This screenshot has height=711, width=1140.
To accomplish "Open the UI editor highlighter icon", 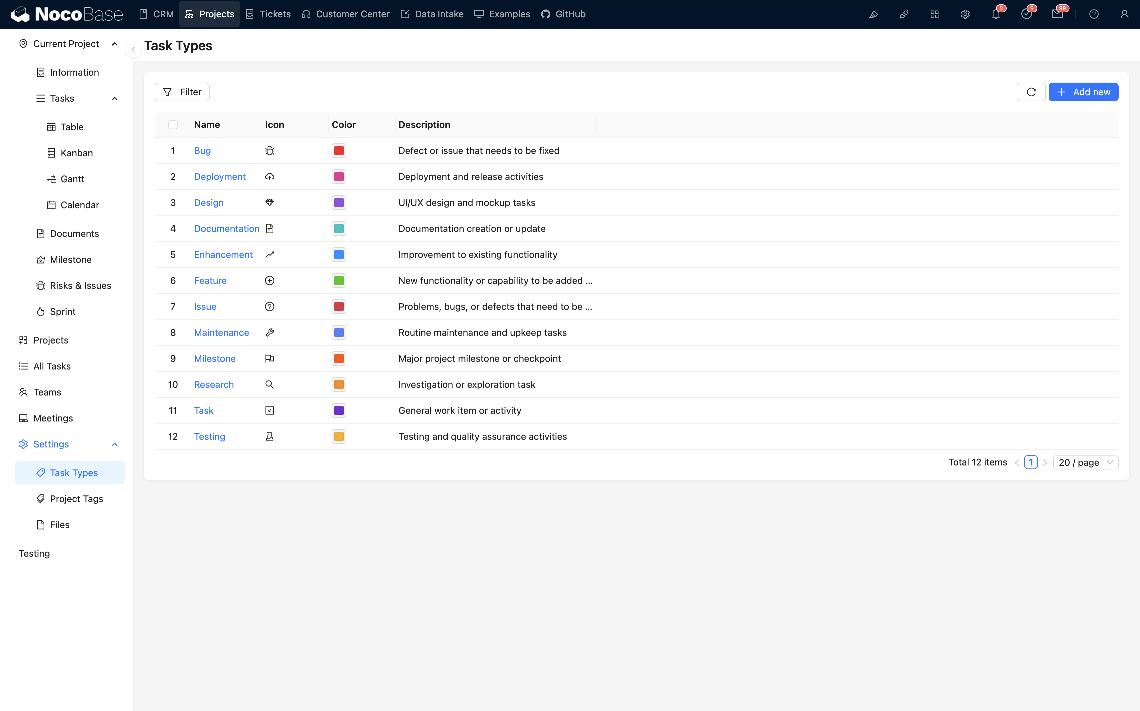I will point(873,14).
